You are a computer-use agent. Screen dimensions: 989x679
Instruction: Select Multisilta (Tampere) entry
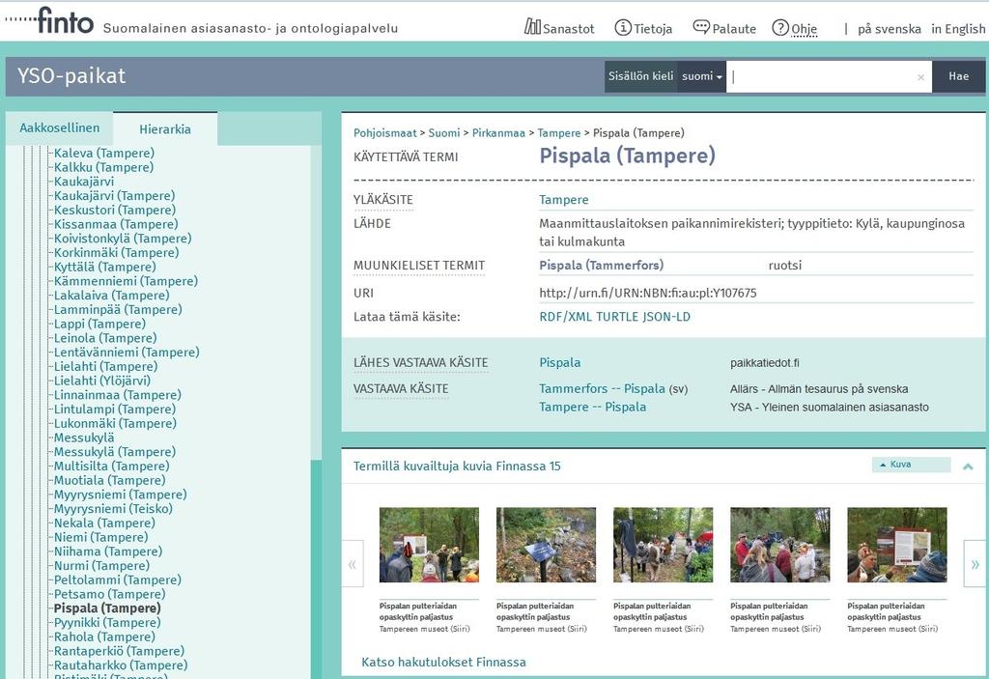pyautogui.click(x=112, y=466)
